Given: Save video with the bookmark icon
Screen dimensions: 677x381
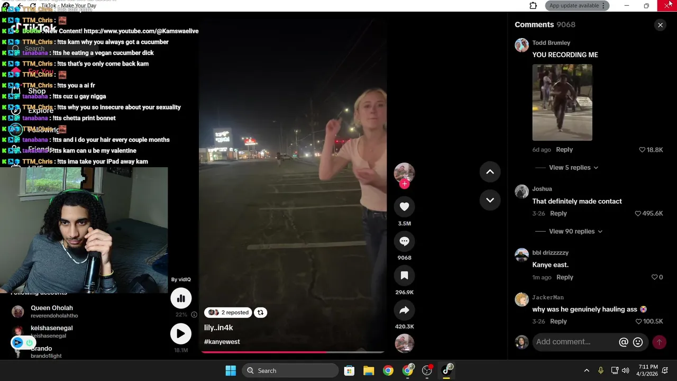Looking at the screenshot, I should 404,276.
